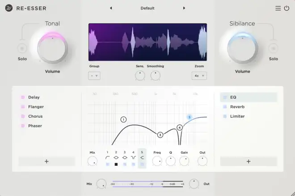Select band 5 shelf filter icon
295x196 pixels.
click(x=142, y=158)
